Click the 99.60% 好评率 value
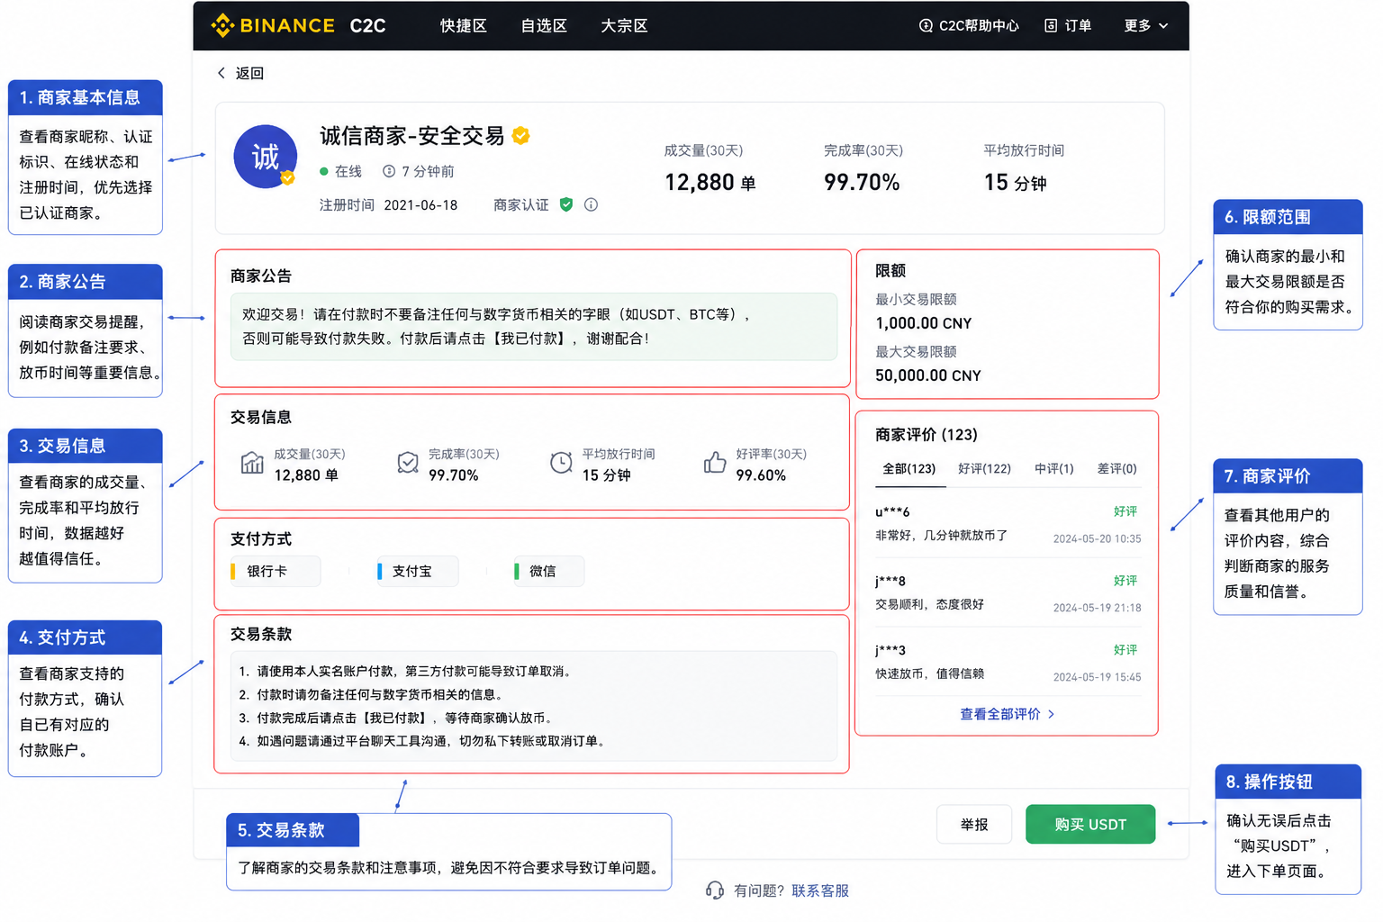1383x922 pixels. coord(761,475)
